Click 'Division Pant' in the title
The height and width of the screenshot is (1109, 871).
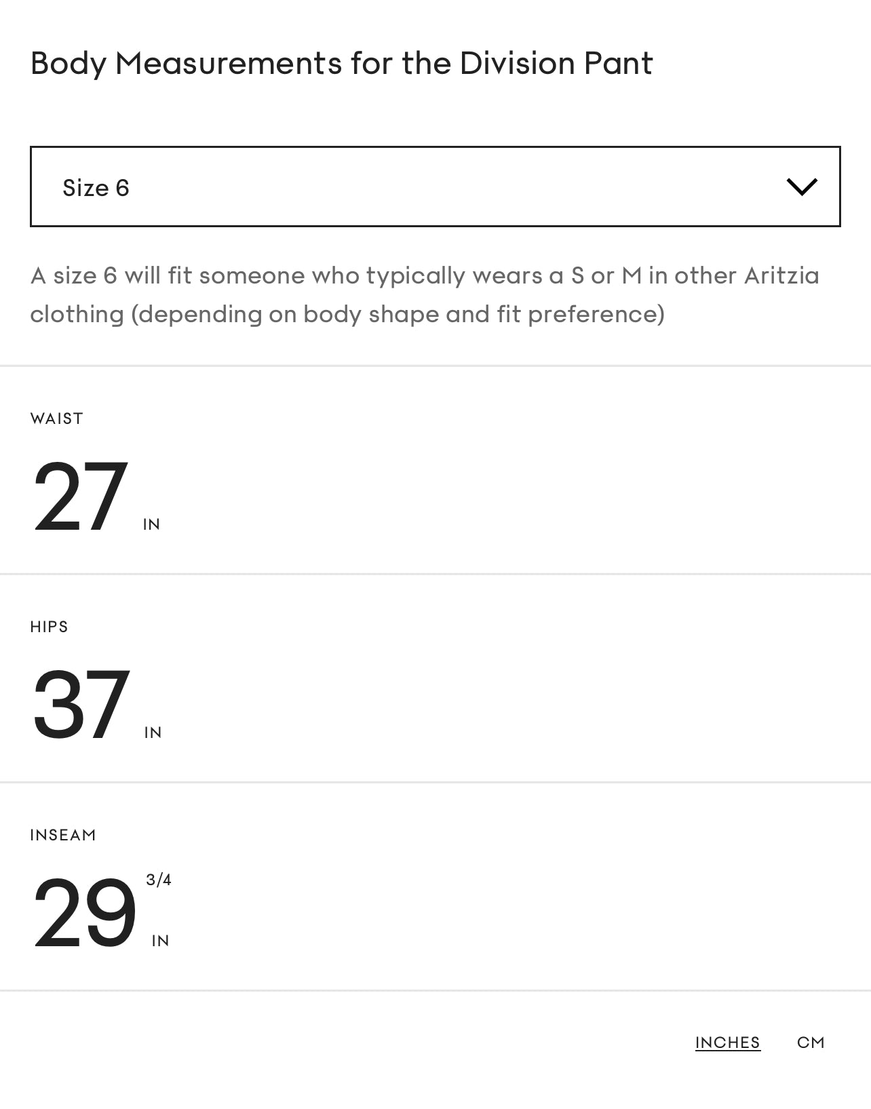[x=556, y=63]
